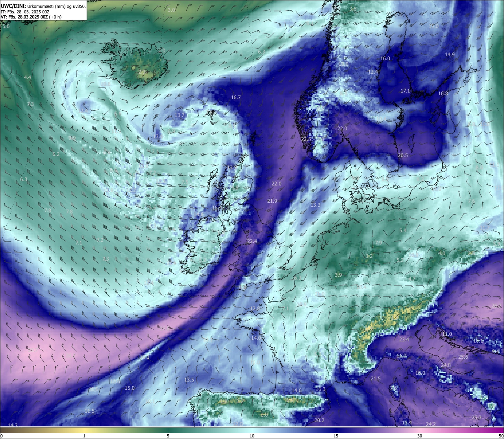This screenshot has height=439, width=504.
Task: Select the 13.3 value label
Action: coord(315,205)
